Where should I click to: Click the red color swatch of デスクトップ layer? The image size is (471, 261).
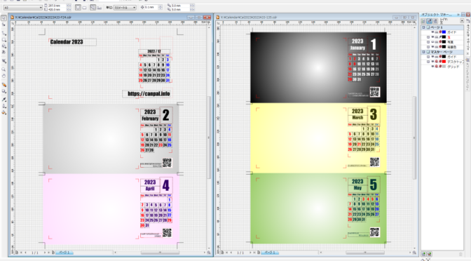(444, 62)
